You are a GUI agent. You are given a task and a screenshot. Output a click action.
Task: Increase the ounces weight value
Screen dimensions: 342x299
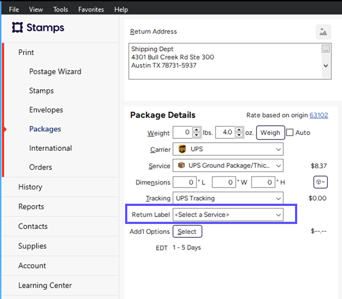click(239, 129)
